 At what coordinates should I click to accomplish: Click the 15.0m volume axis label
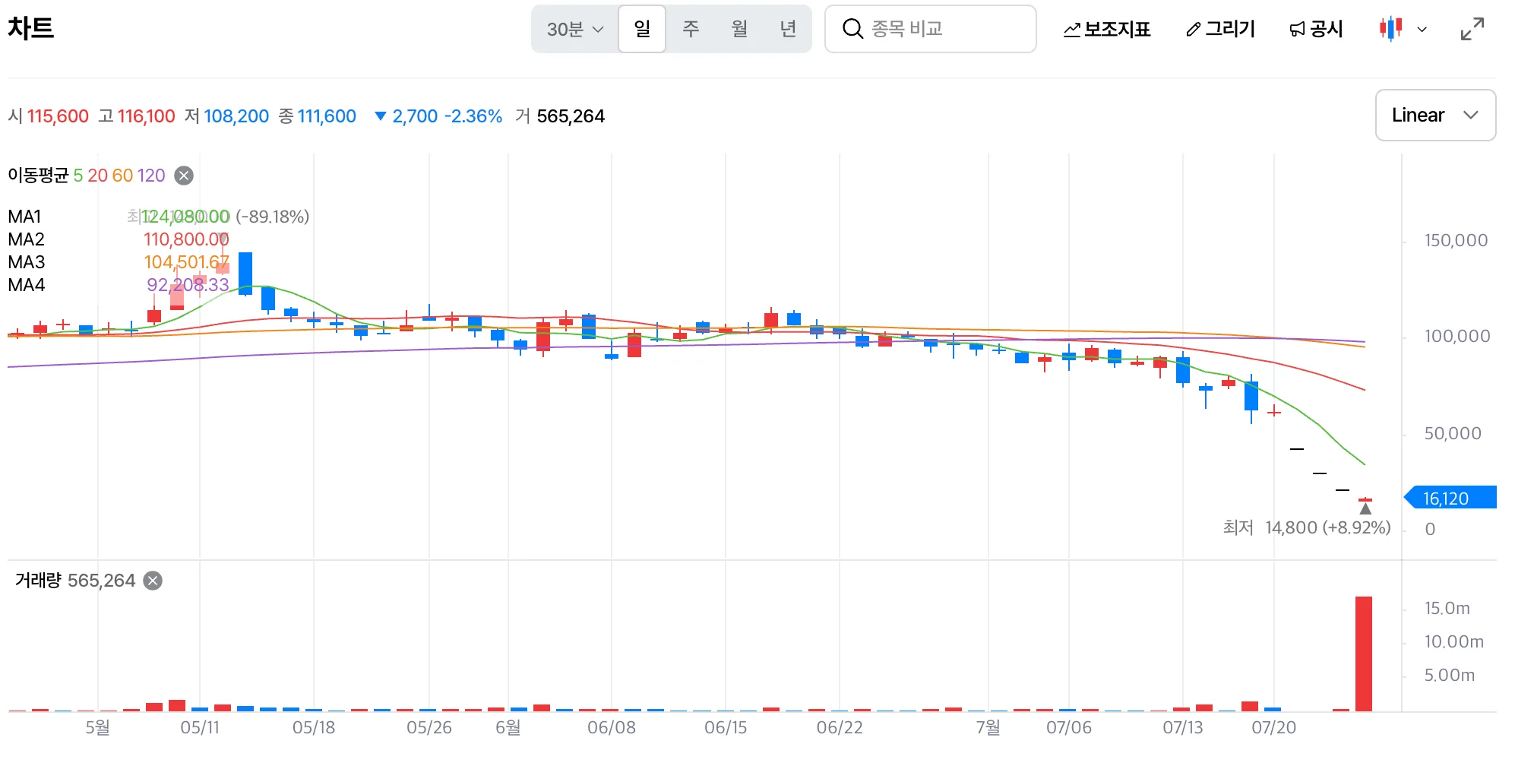click(x=1447, y=608)
